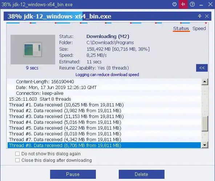Click the C:\Downloads\Programs folder path
Screen dimensions: 215x181
pos(110,43)
